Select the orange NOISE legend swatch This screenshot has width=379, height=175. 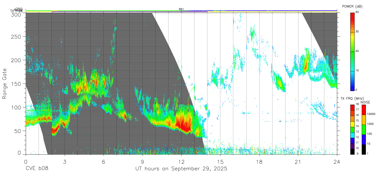[364, 119]
